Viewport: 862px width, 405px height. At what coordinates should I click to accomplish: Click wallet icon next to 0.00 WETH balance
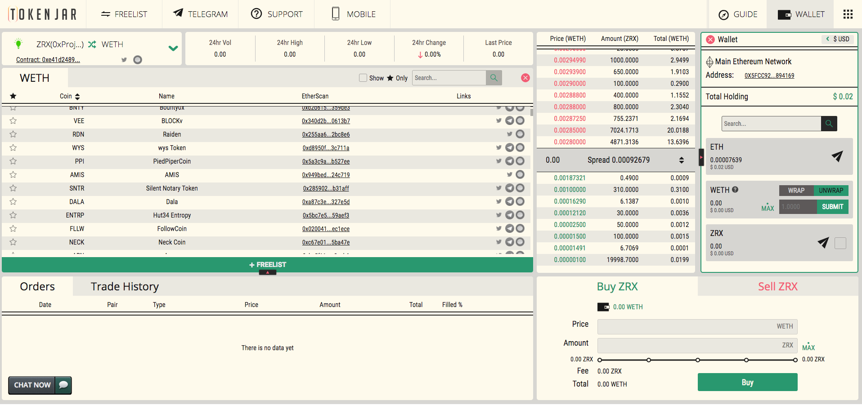[x=603, y=307]
